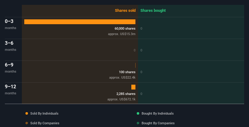Image resolution: width=249 pixels, height=127 pixels.
Task: Click the bought 0 value in 3–6 months row
Action: point(141,50)
